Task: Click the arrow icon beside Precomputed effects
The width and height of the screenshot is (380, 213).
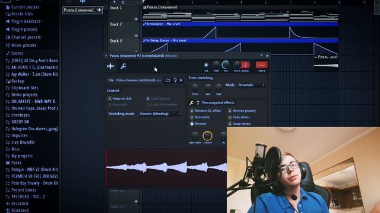Action: (x=198, y=103)
